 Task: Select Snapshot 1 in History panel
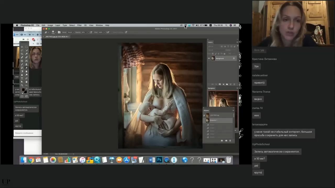click(218, 120)
